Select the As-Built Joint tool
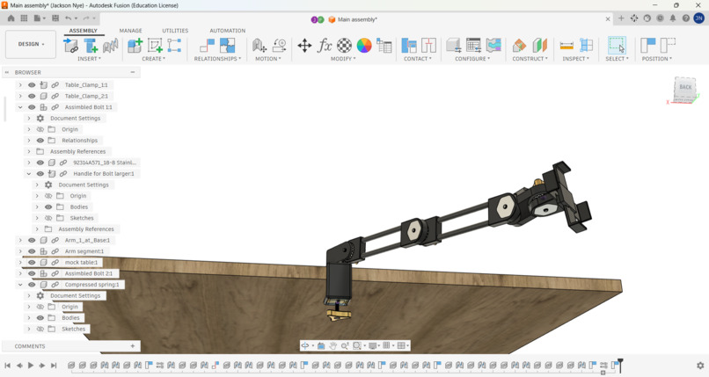The image size is (709, 377). (228, 45)
